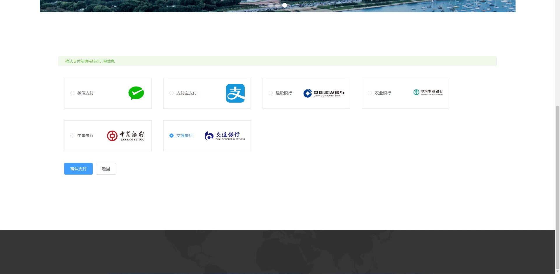Select the 中国银行 radio button
Viewport: 560px width, 274px height.
pyautogui.click(x=72, y=136)
